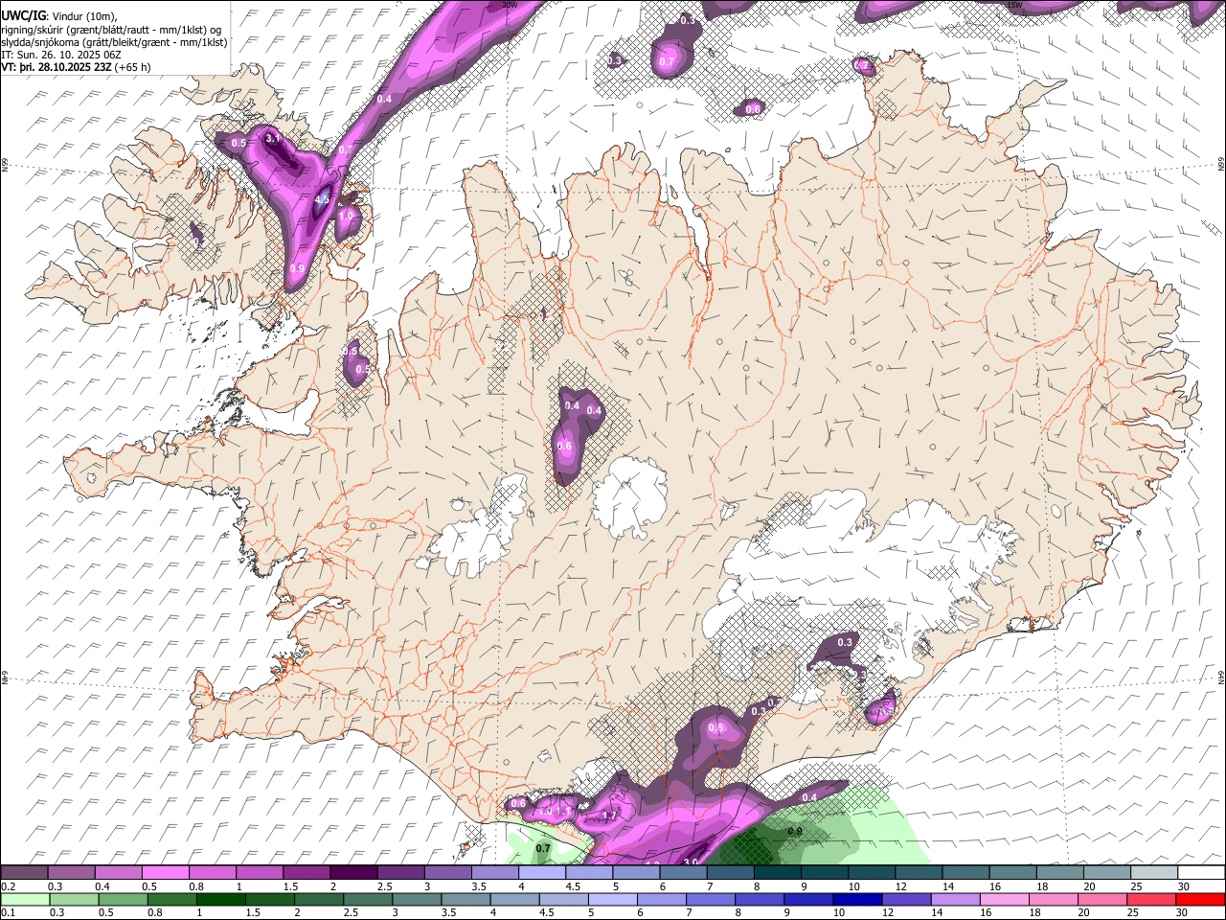This screenshot has height=920, width=1226.
Task: Click the '3.0' value at the bottom map edge
Action: (x=692, y=862)
